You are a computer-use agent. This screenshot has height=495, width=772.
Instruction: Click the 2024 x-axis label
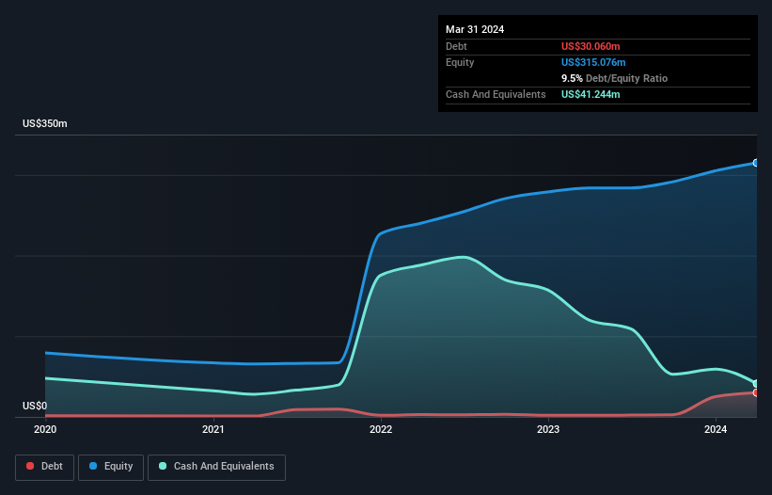click(x=716, y=429)
